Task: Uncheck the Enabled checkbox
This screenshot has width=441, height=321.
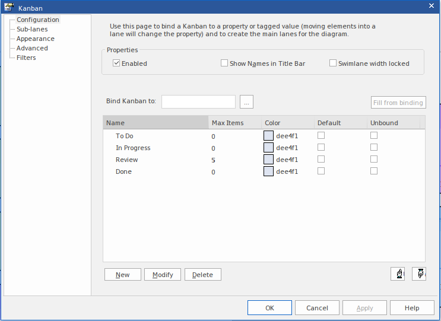Action: tap(117, 63)
